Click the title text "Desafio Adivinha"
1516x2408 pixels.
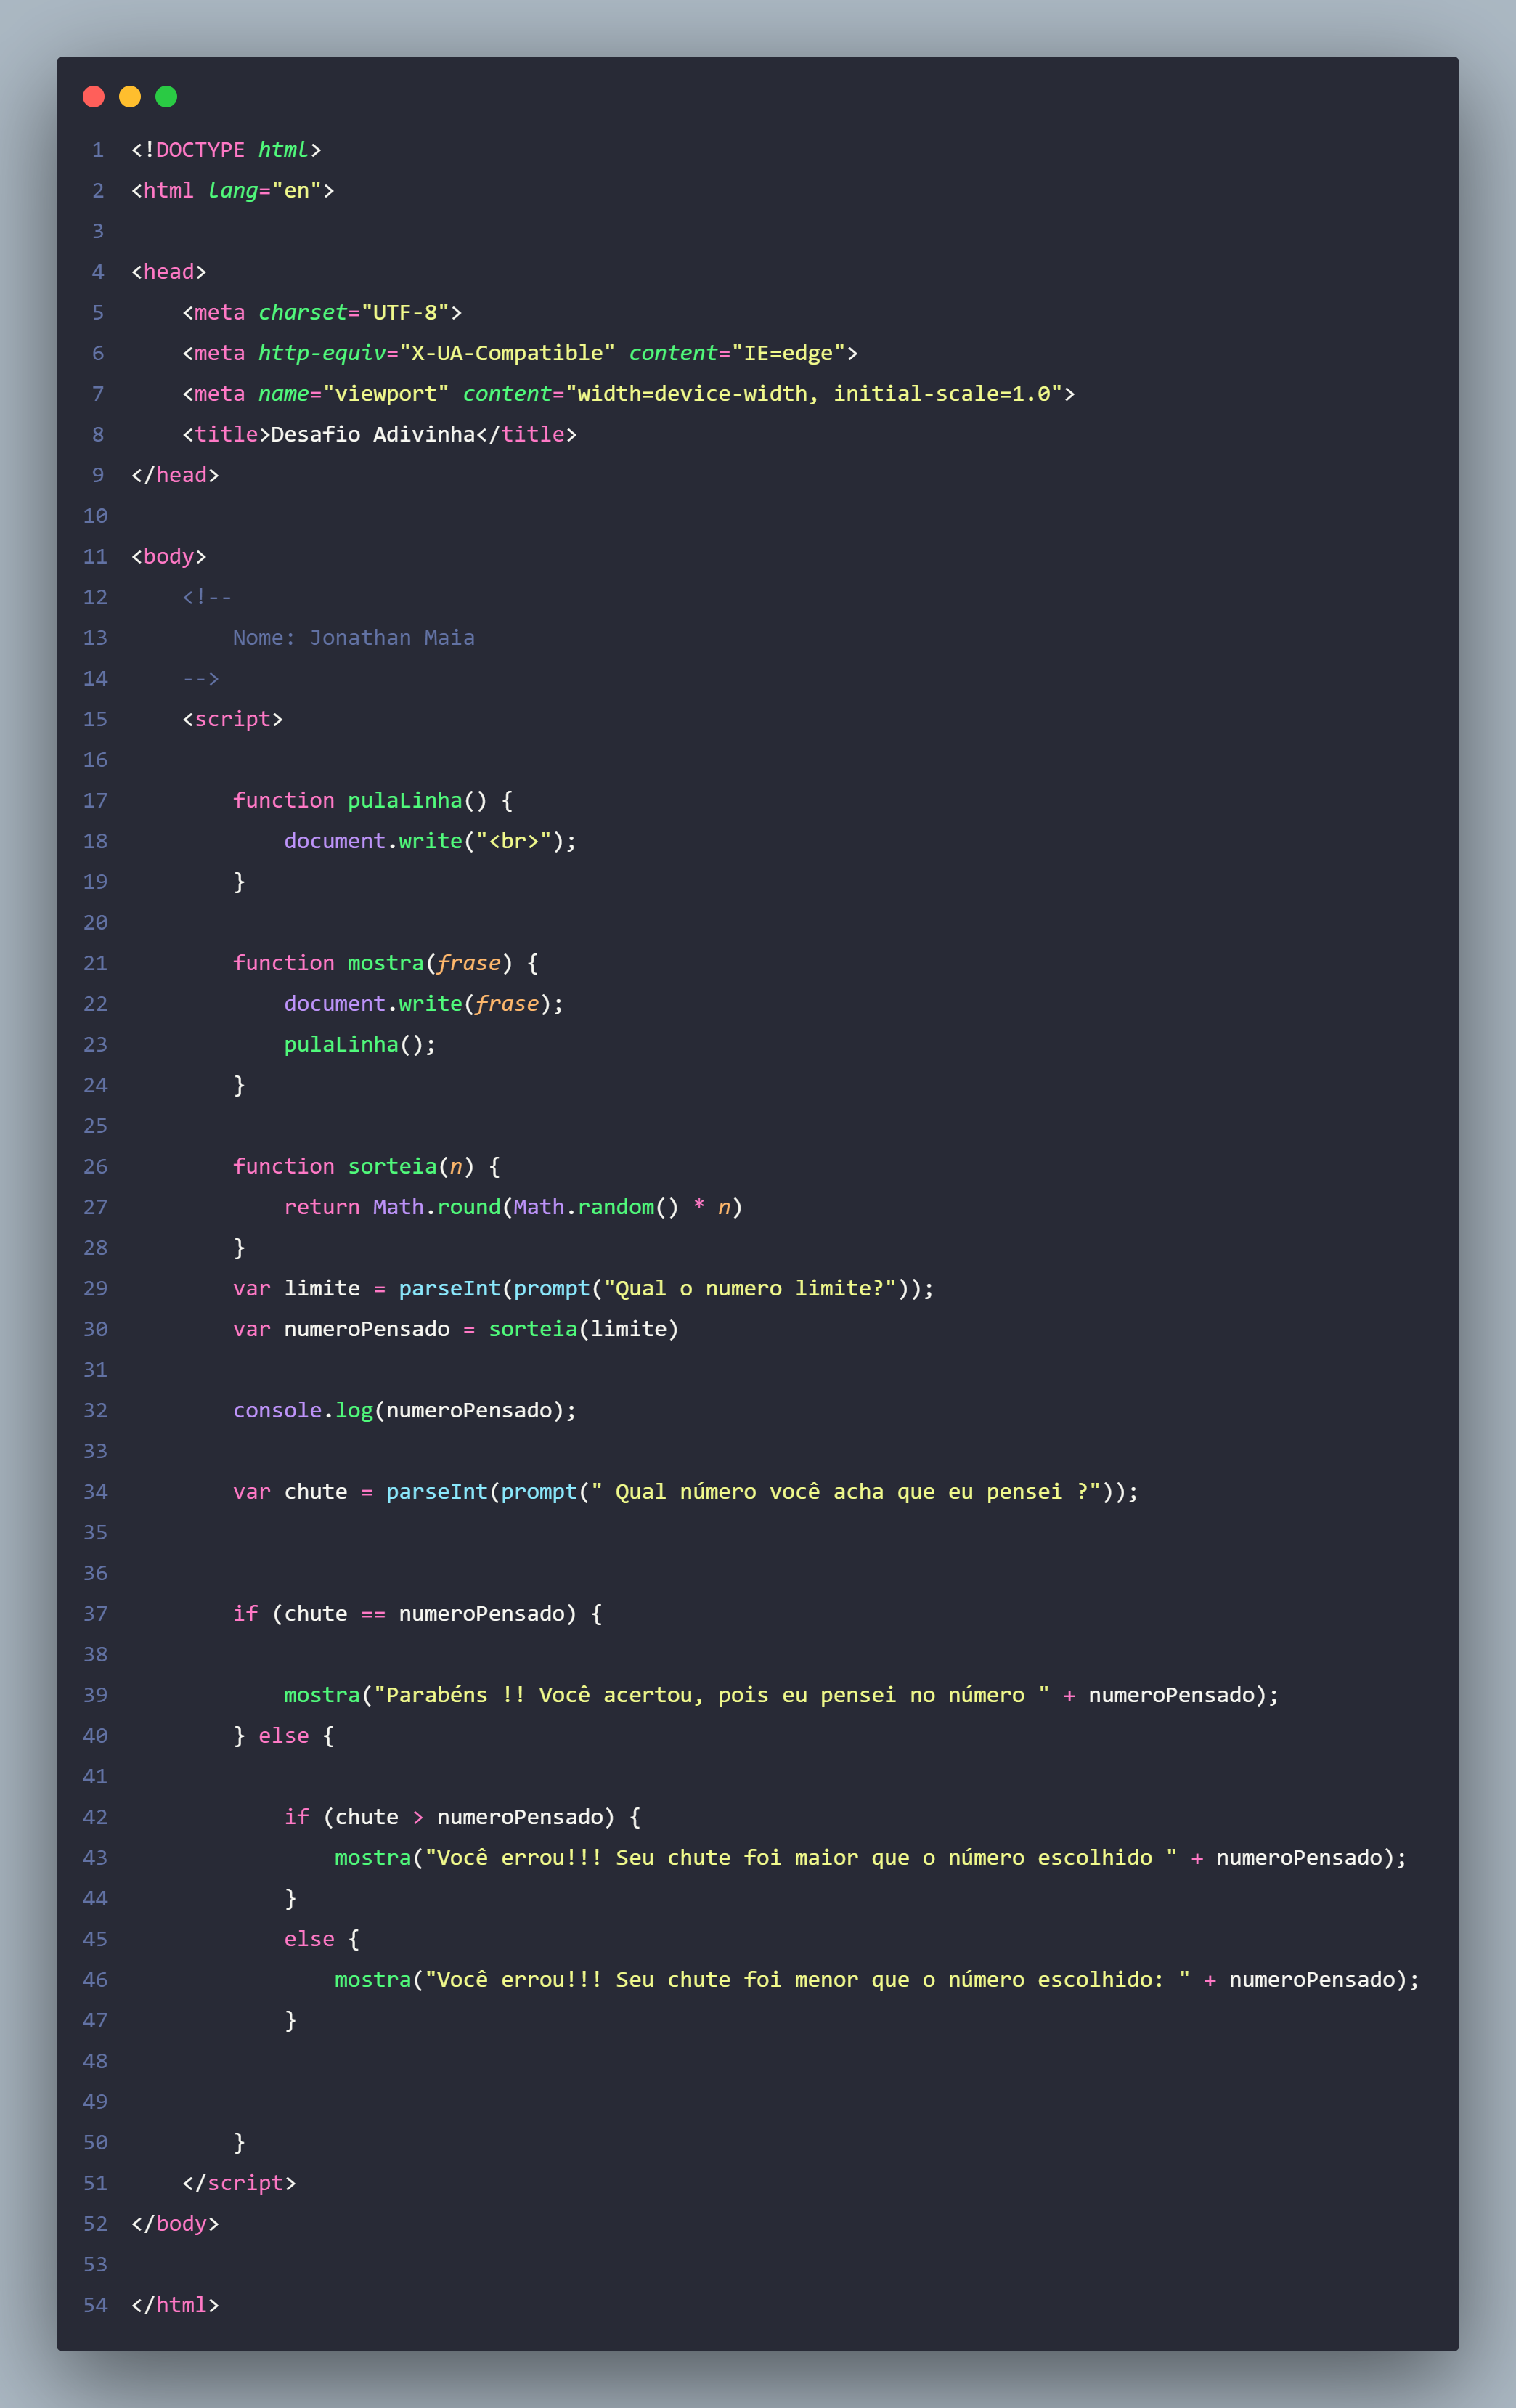[373, 434]
